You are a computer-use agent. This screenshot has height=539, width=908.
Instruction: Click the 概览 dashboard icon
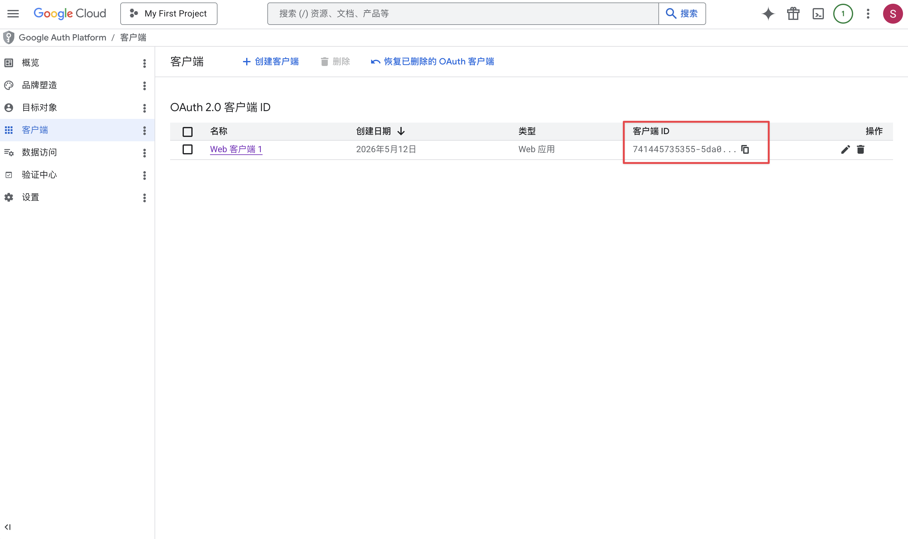[x=9, y=63]
